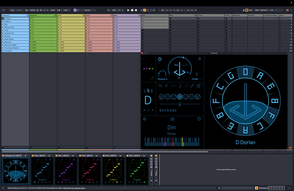294x191 pixels.
Task: Toggle the Follow button
Action: pos(19,10)
